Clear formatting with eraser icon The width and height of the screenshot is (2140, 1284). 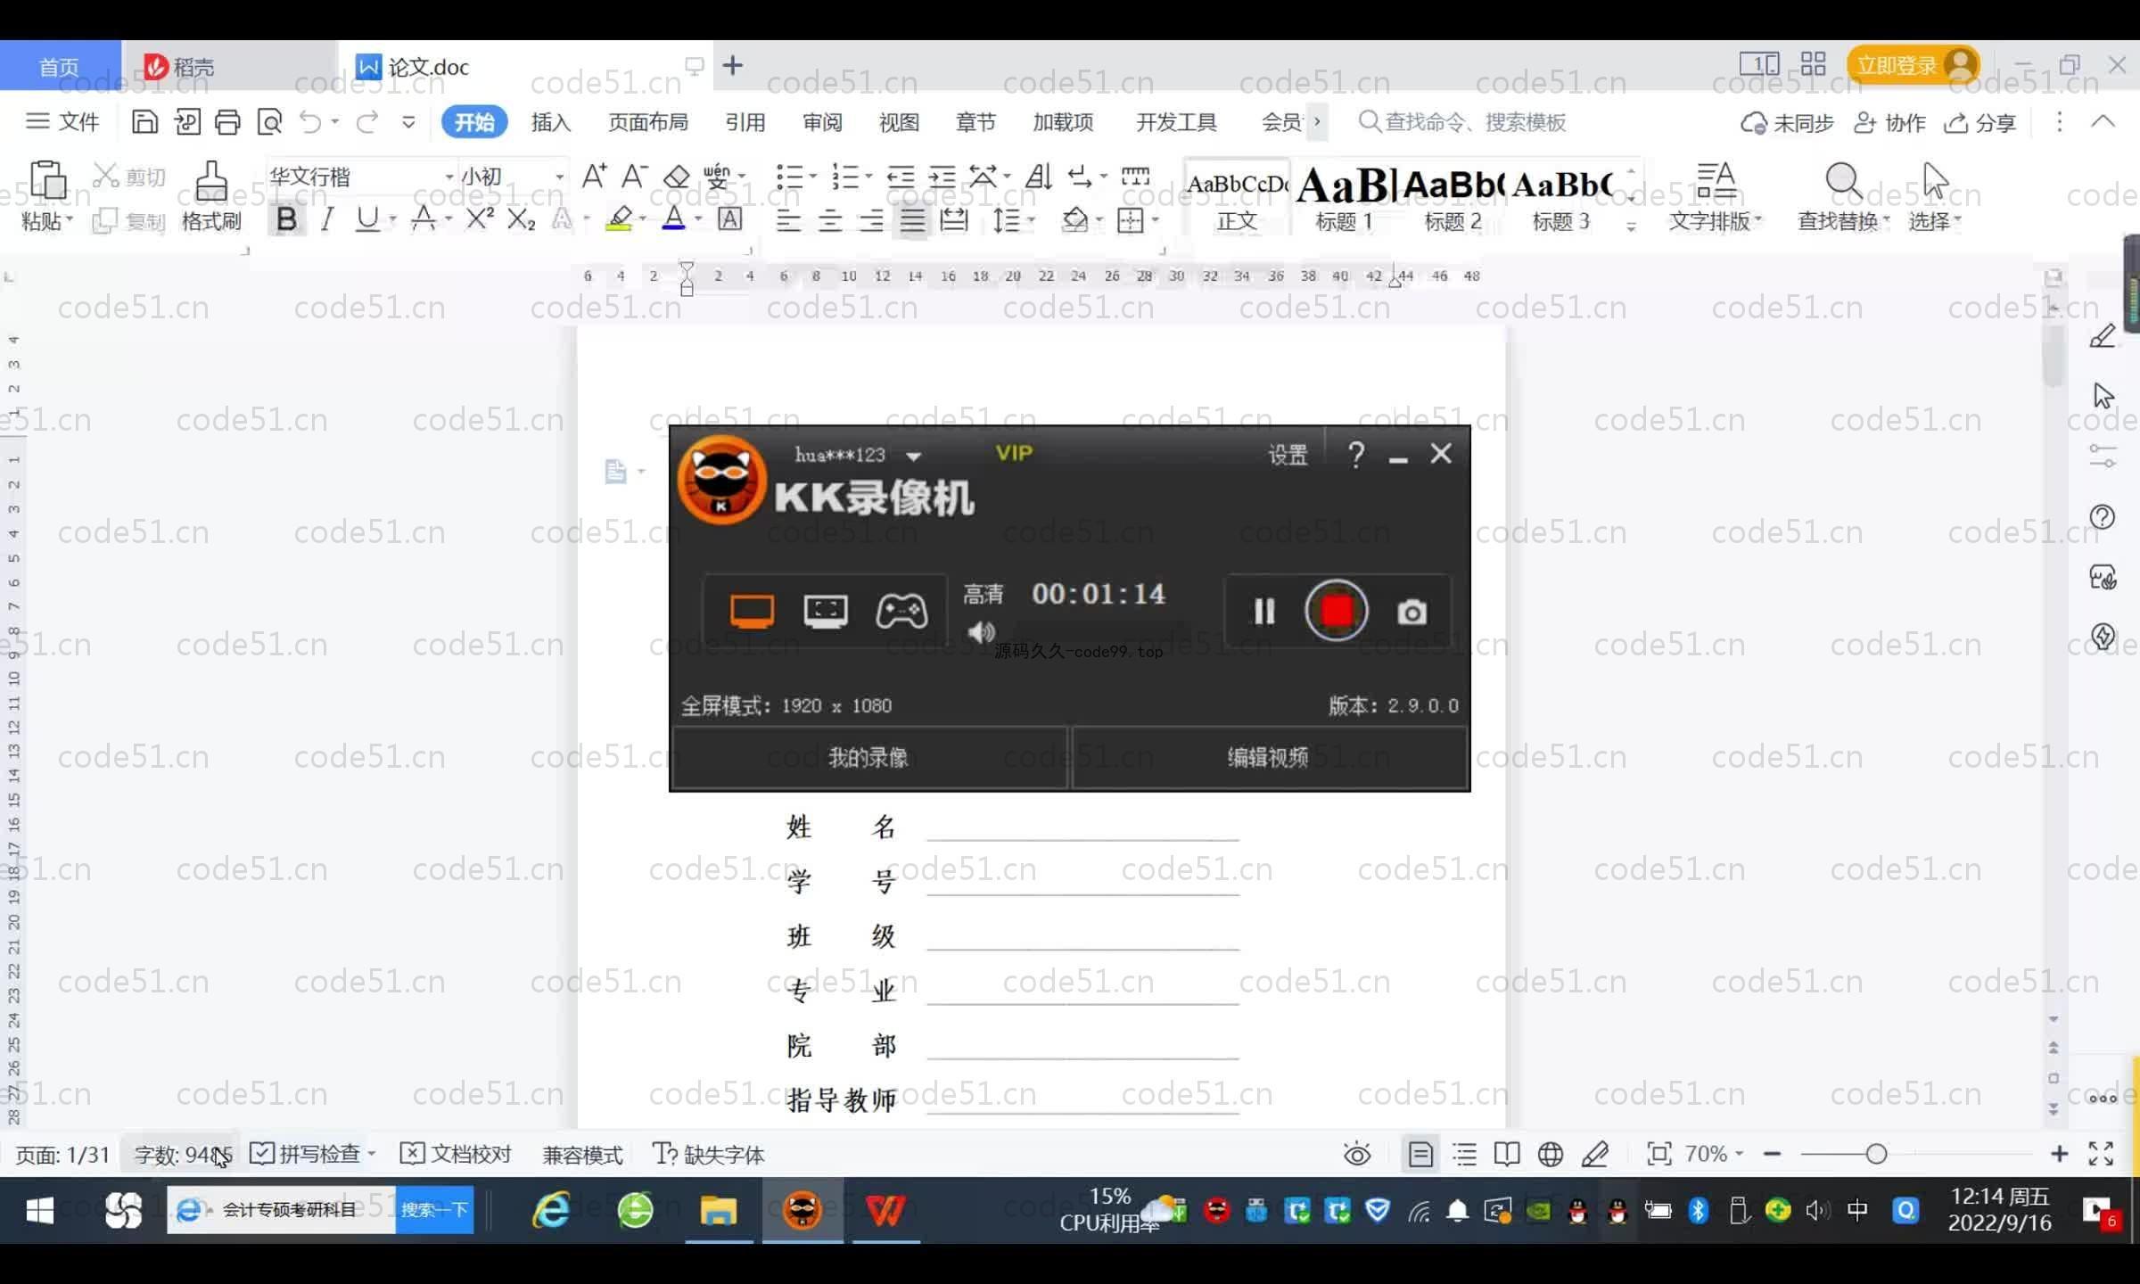pyautogui.click(x=677, y=177)
